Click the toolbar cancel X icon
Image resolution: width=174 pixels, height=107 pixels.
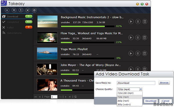click(x=28, y=10)
